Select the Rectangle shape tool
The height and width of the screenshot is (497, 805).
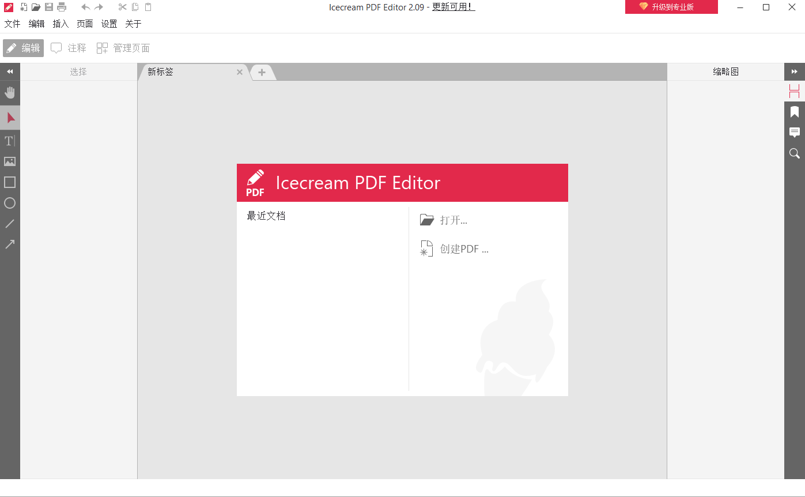click(10, 182)
